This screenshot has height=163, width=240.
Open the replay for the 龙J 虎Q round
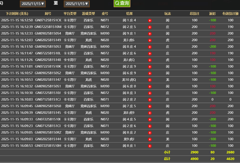tap(150, 60)
